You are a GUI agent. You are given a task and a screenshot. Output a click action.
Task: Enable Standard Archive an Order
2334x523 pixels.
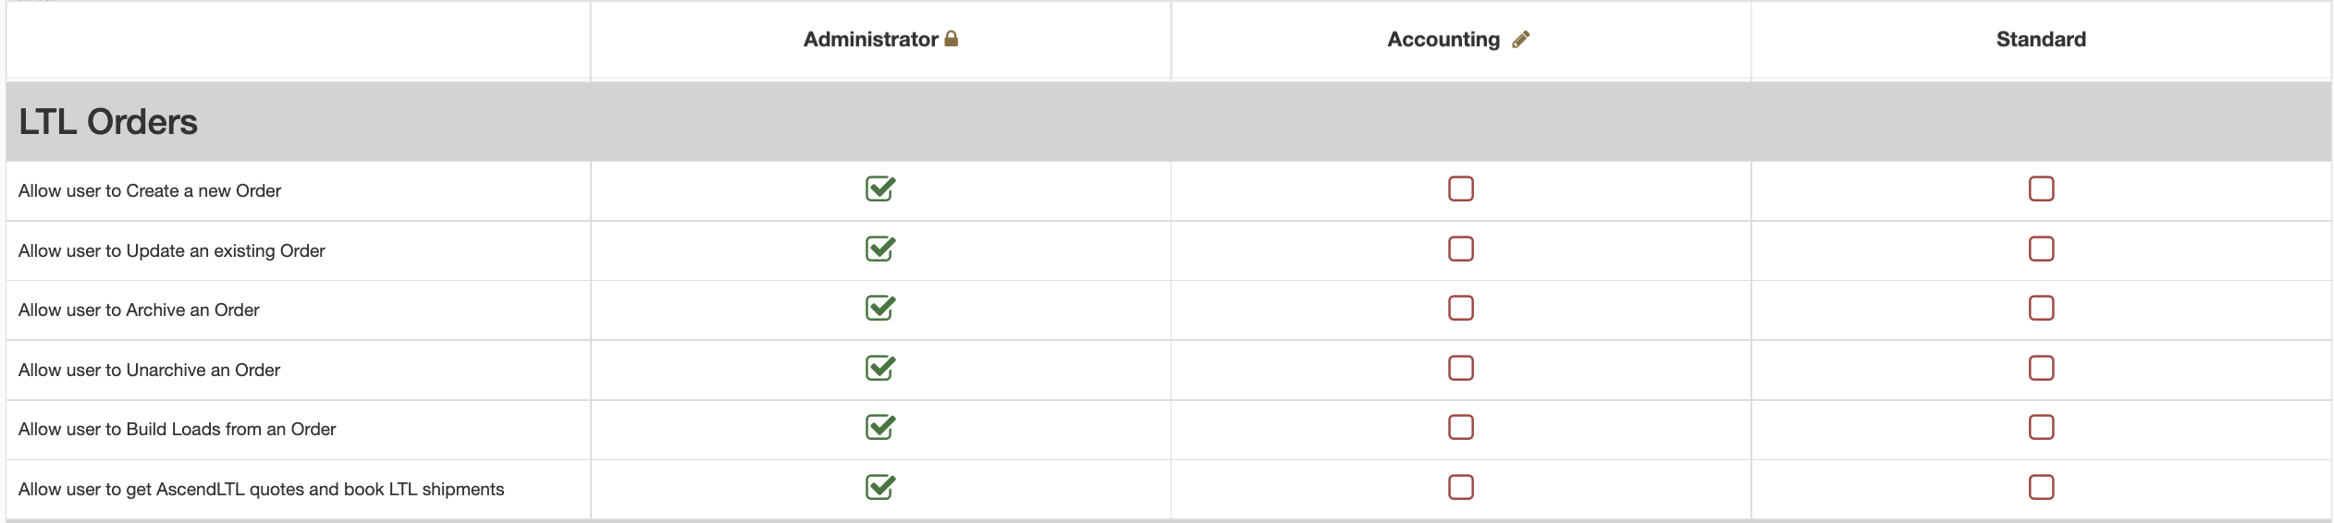click(2041, 308)
